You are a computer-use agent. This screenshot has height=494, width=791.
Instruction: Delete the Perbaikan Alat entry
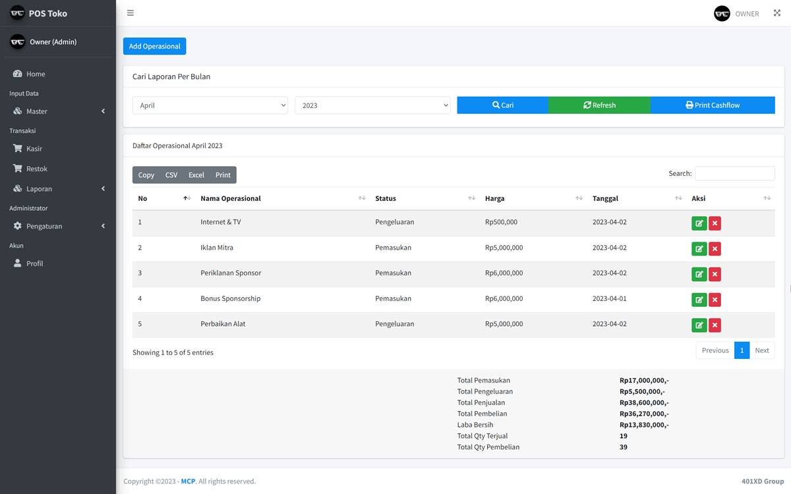click(x=715, y=325)
